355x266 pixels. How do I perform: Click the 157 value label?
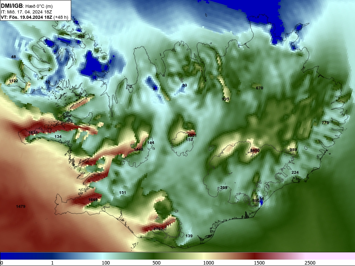click(189, 140)
